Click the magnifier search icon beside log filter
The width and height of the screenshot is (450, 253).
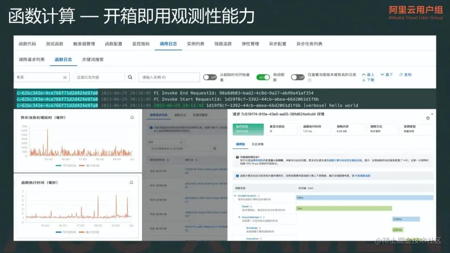tap(130, 77)
